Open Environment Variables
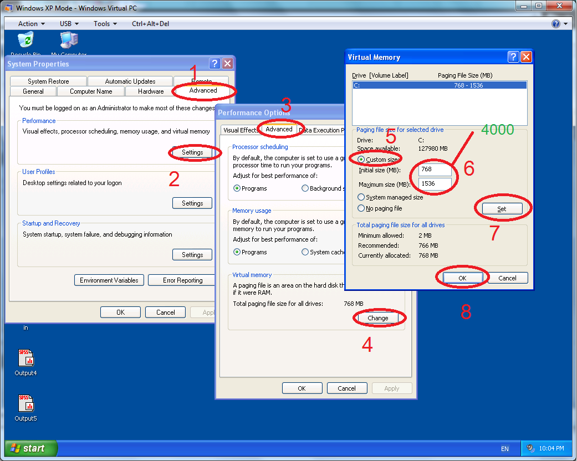Image resolution: width=577 pixels, height=461 pixels. pos(109,280)
